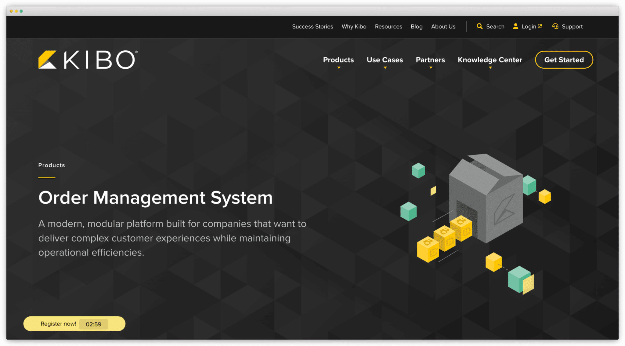The image size is (625, 346).
Task: Click the 02:59 countdown timer
Action: pos(94,324)
